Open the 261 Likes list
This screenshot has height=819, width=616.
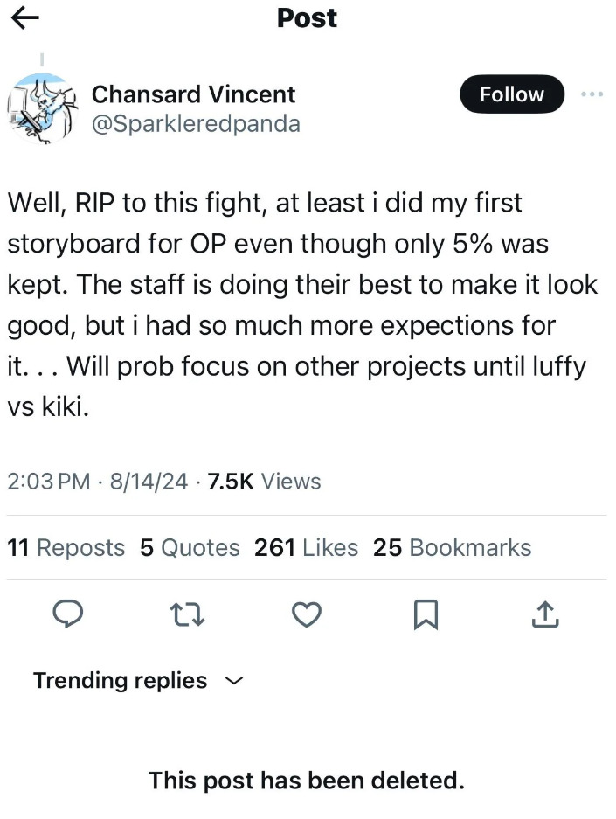click(306, 547)
